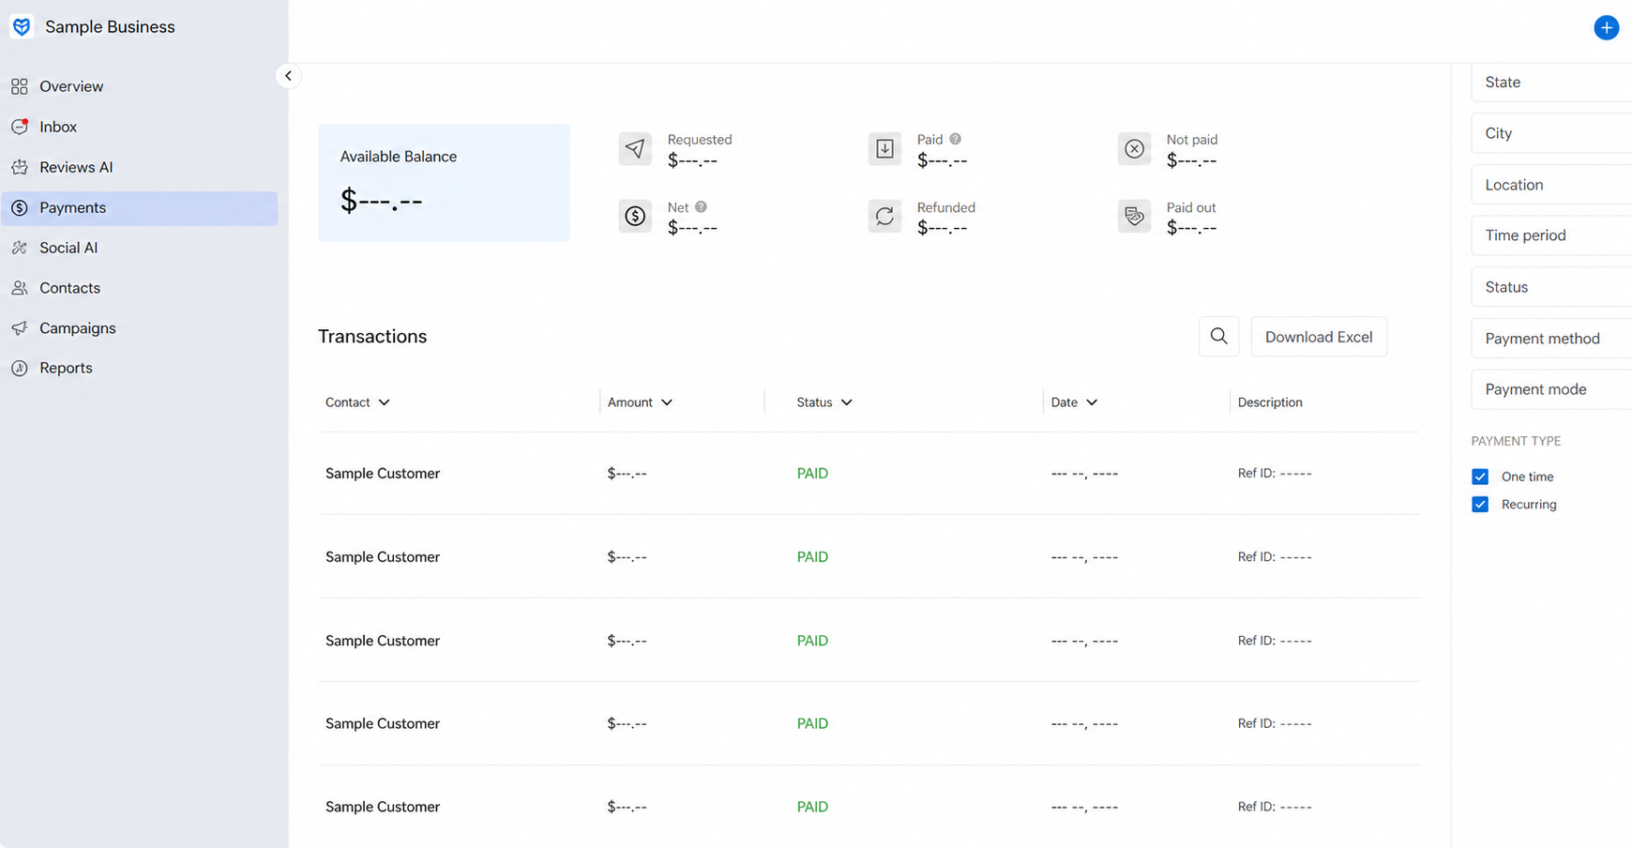Image resolution: width=1632 pixels, height=848 pixels.
Task: Click the Refunded amount label
Action: point(946,207)
